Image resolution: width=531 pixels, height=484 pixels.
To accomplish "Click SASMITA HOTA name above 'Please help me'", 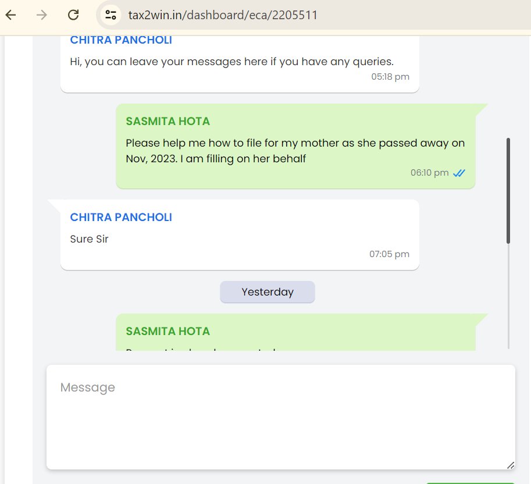I will click(x=168, y=121).
